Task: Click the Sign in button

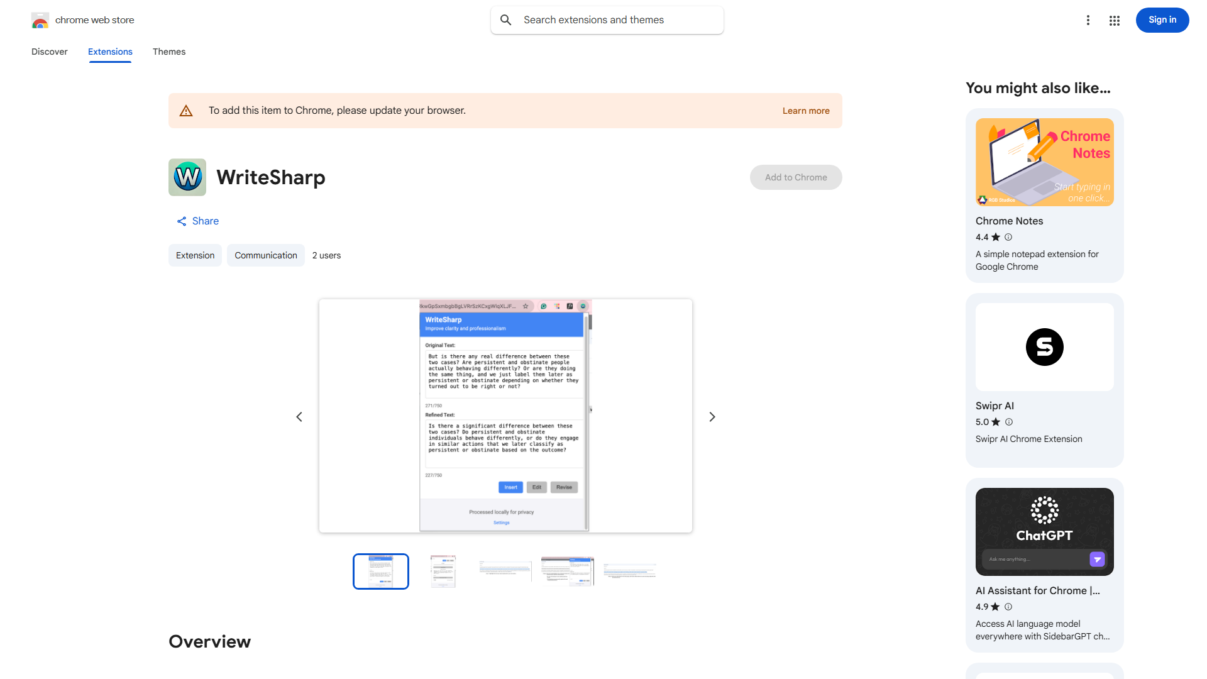Action: [1162, 19]
